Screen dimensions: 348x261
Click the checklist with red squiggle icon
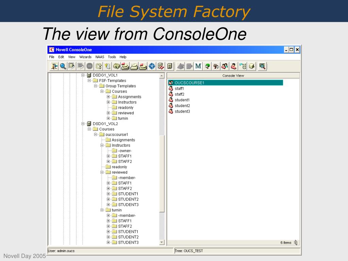click(x=161, y=66)
